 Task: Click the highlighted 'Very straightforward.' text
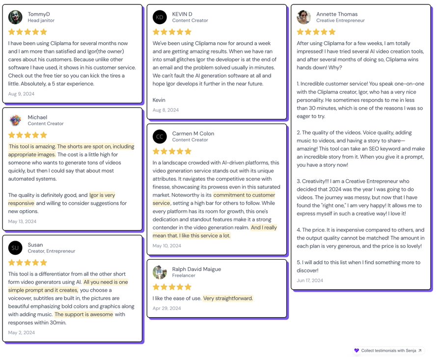coord(228,298)
